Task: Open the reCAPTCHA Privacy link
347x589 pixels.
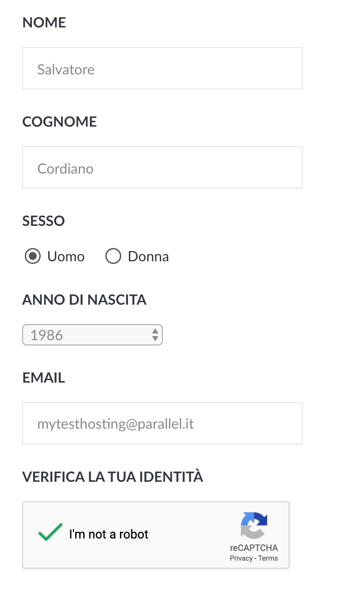Action: coord(241,558)
